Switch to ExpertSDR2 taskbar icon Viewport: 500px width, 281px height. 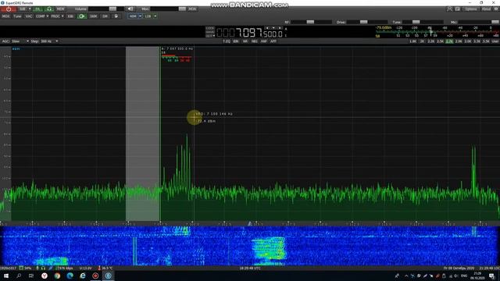click(x=108, y=276)
